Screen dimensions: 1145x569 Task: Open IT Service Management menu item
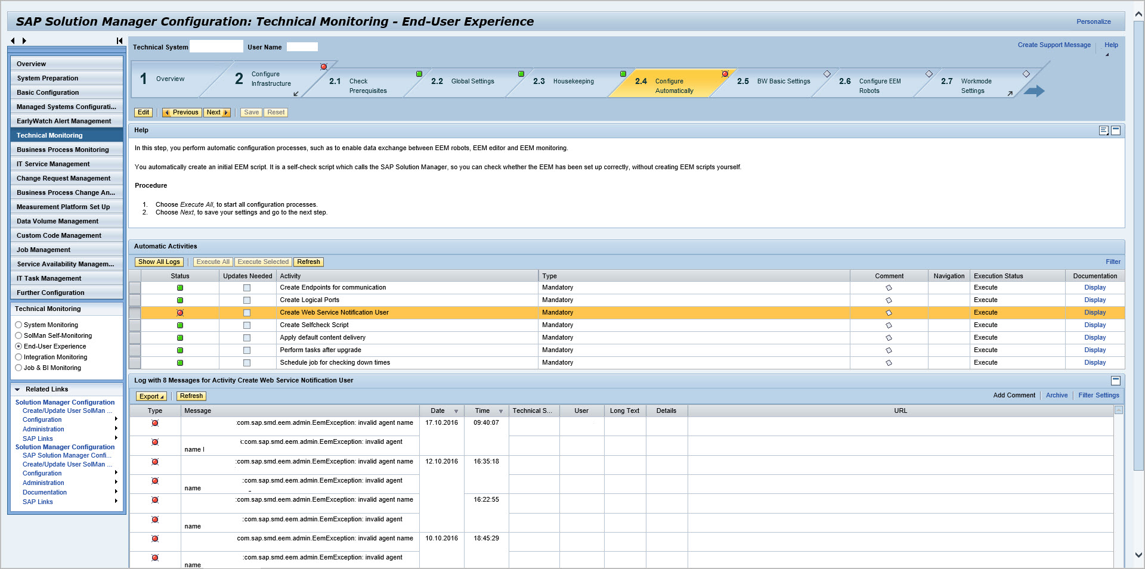point(67,164)
